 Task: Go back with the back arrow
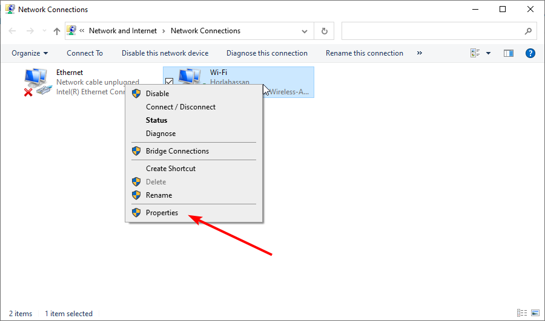(x=12, y=31)
